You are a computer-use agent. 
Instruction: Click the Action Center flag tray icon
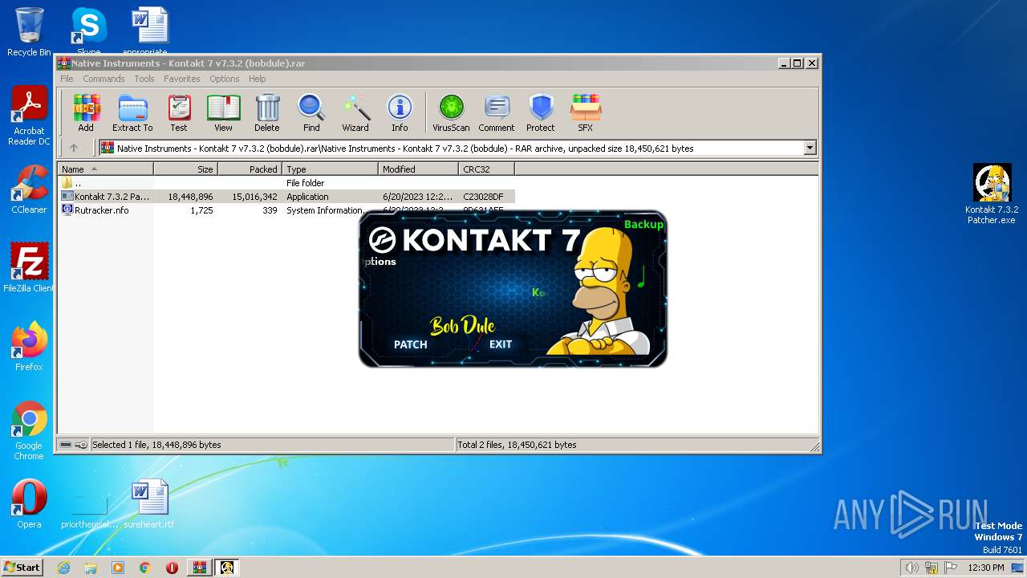(x=950, y=568)
